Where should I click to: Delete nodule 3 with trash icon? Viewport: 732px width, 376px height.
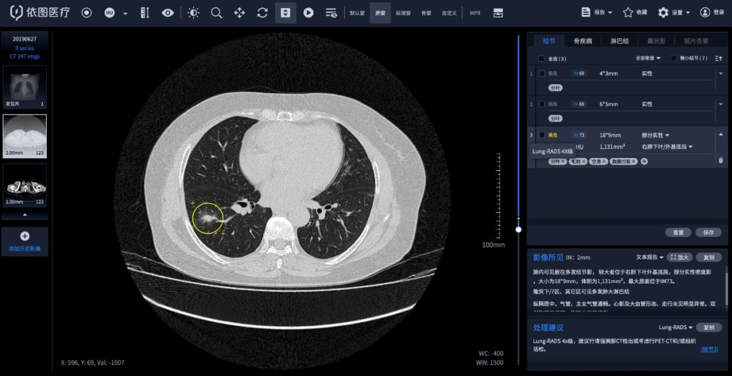click(720, 161)
